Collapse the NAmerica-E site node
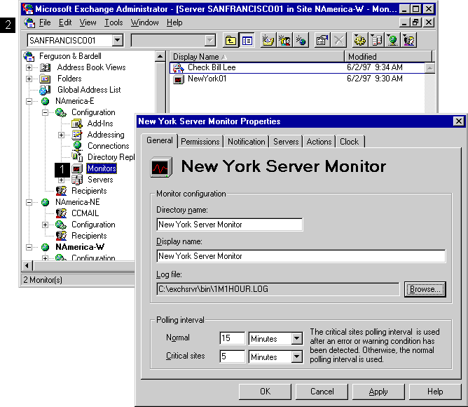468x407 pixels. point(29,101)
